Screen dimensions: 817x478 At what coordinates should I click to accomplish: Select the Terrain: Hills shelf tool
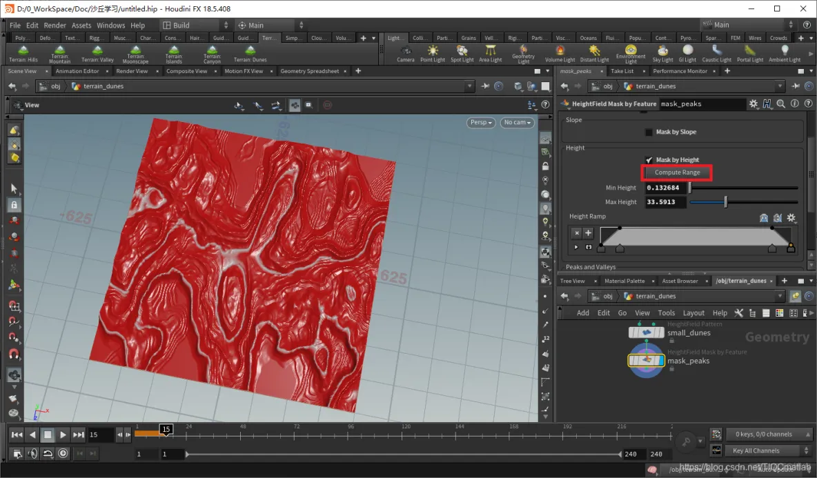coord(23,54)
